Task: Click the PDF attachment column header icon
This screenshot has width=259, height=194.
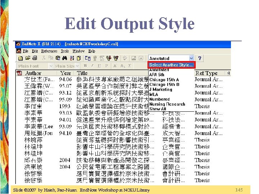Action: 19,73
